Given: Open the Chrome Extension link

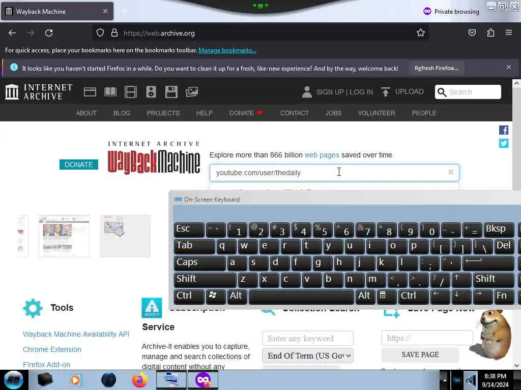Looking at the screenshot, I should click(x=52, y=349).
